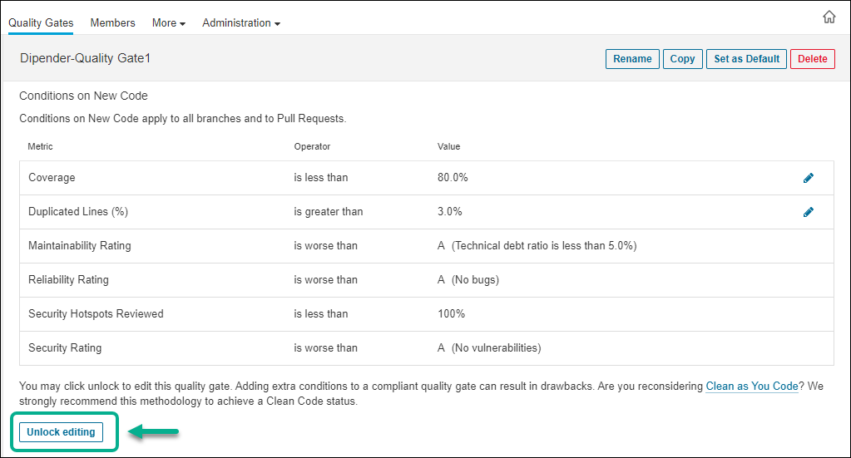Click the Copy button
The width and height of the screenshot is (851, 458).
682,59
